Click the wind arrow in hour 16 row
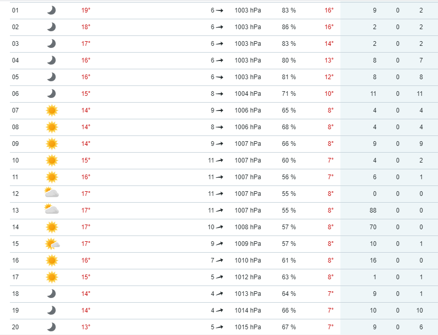Viewport: 438px width, 335px height. point(220,260)
